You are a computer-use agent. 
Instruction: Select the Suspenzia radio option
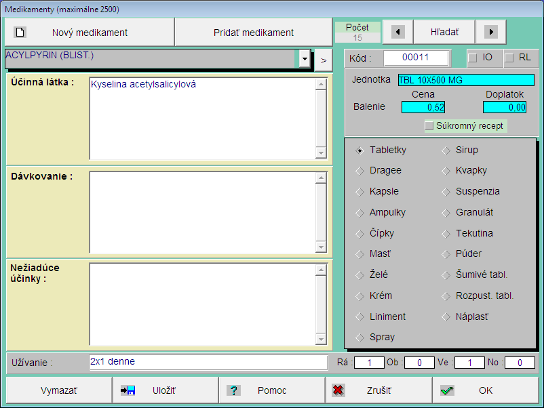pyautogui.click(x=446, y=192)
